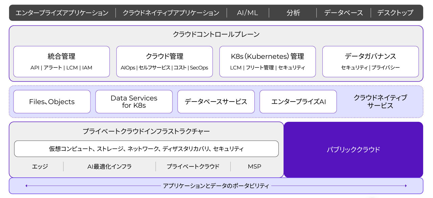Select Data Services for K8s
433x198 pixels.
(134, 102)
